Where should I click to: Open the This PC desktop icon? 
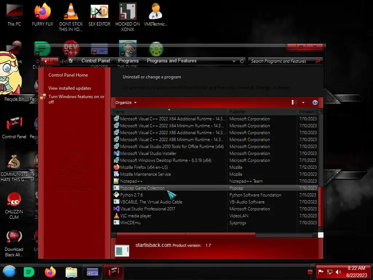tap(14, 15)
